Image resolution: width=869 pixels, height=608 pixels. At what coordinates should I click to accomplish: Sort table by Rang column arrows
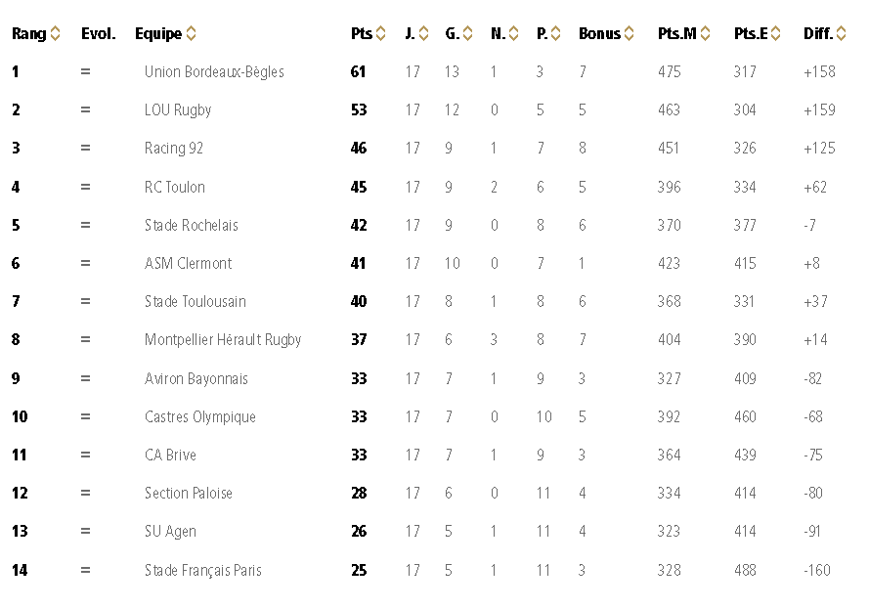56,34
